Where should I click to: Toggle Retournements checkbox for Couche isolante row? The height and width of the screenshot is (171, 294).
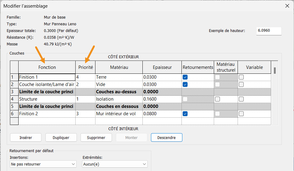pyautogui.click(x=185, y=84)
